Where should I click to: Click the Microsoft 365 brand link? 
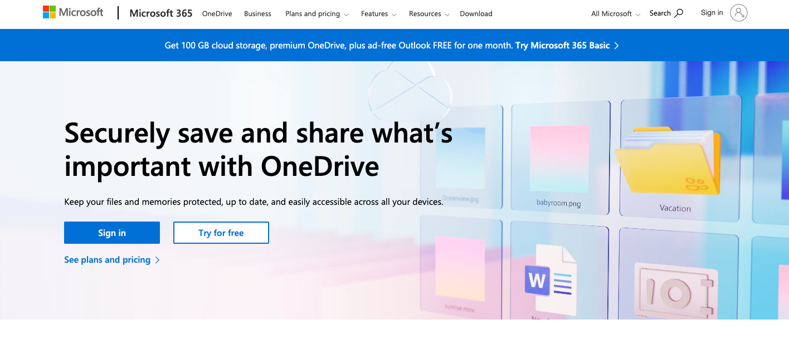161,13
